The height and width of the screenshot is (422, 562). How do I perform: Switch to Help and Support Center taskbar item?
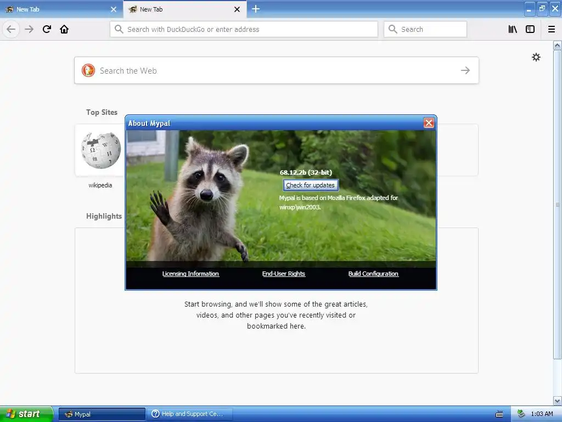pos(190,414)
